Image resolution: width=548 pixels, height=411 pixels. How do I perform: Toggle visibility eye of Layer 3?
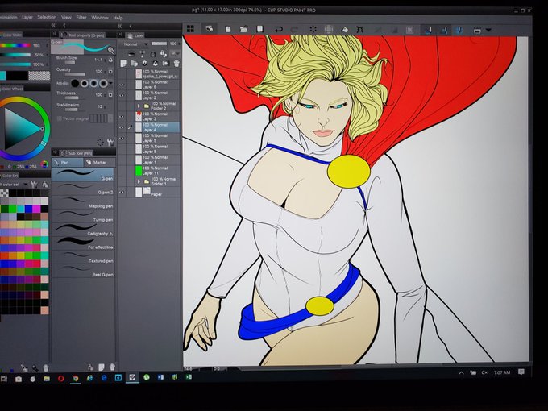pos(122,117)
